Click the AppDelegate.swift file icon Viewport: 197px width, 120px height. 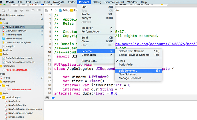3,27
